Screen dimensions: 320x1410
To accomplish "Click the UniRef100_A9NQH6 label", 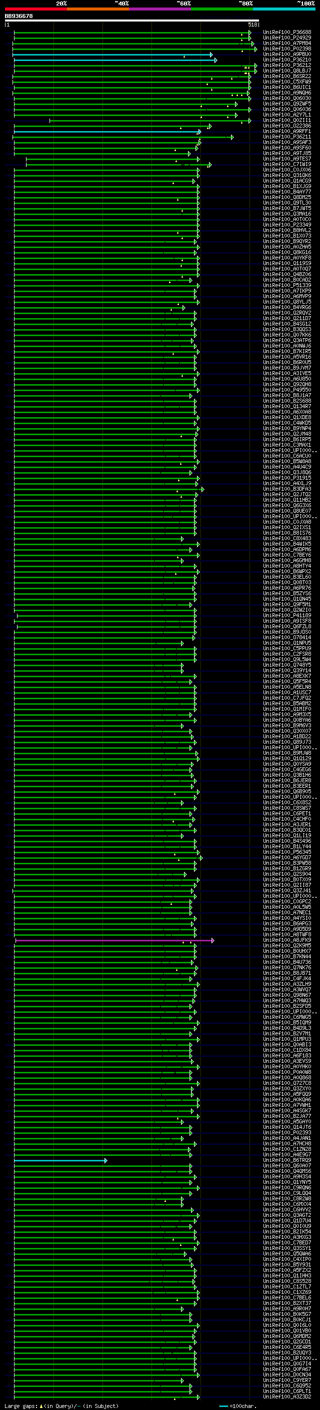I will point(287,93).
